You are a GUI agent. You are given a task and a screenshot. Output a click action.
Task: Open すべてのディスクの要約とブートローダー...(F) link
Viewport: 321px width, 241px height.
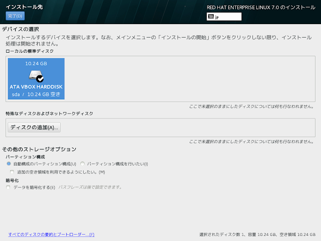coord(51,234)
